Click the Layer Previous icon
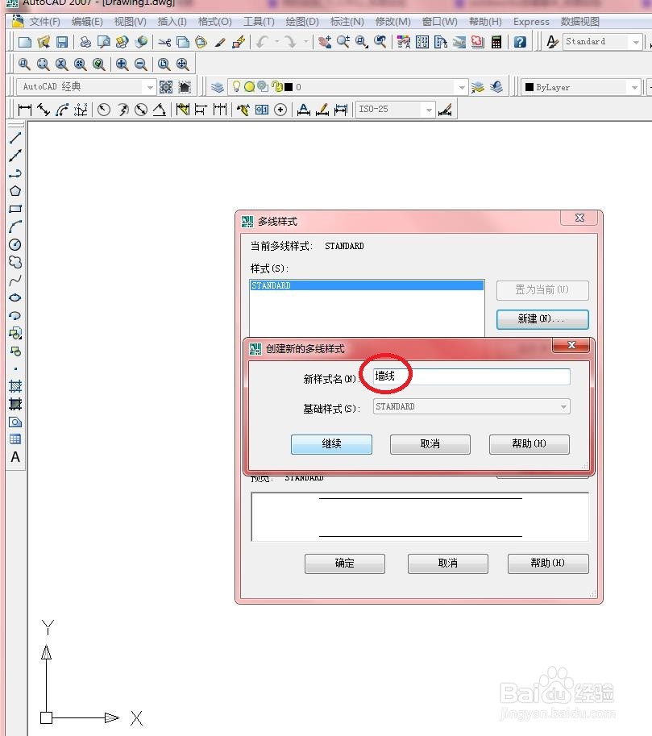This screenshot has width=652, height=736. [496, 87]
